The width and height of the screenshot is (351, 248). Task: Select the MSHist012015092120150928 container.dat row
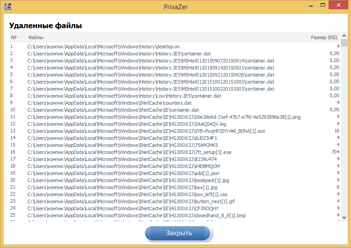[x=175, y=75]
